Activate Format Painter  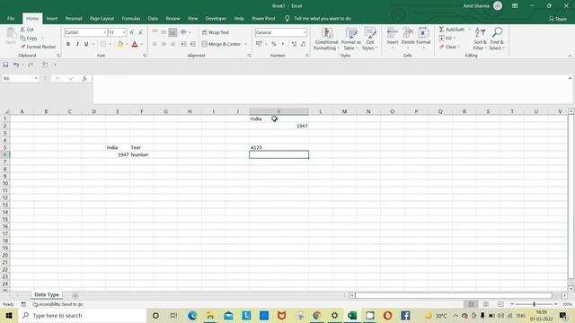(x=38, y=47)
